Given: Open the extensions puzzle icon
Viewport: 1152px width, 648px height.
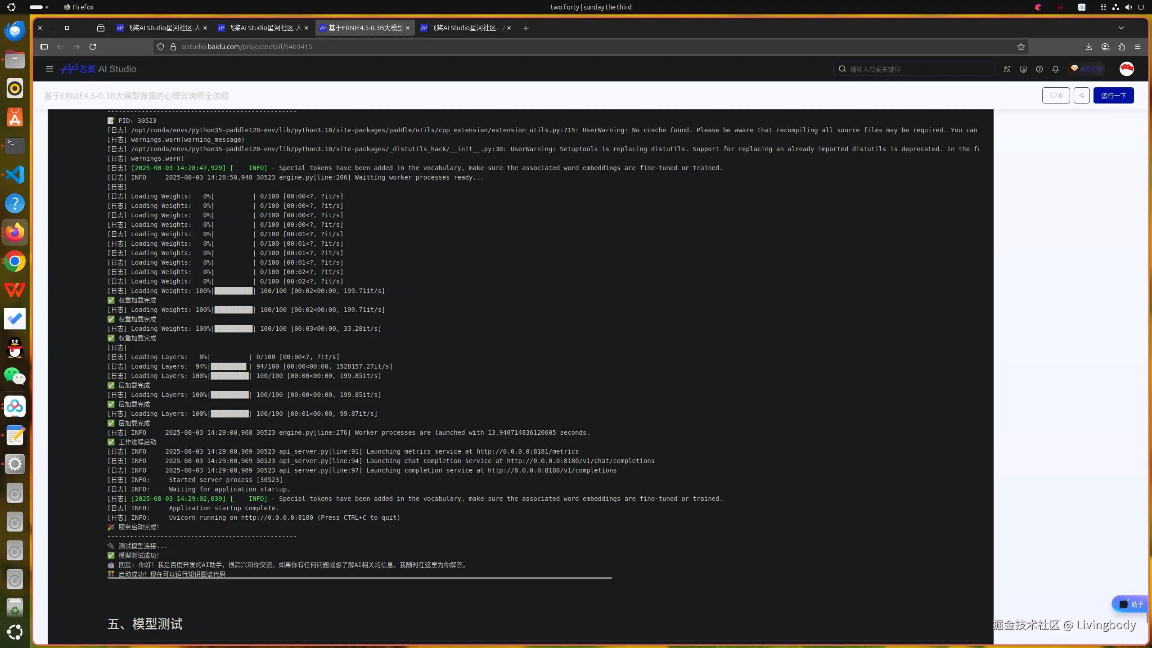Looking at the screenshot, I should tap(1121, 47).
